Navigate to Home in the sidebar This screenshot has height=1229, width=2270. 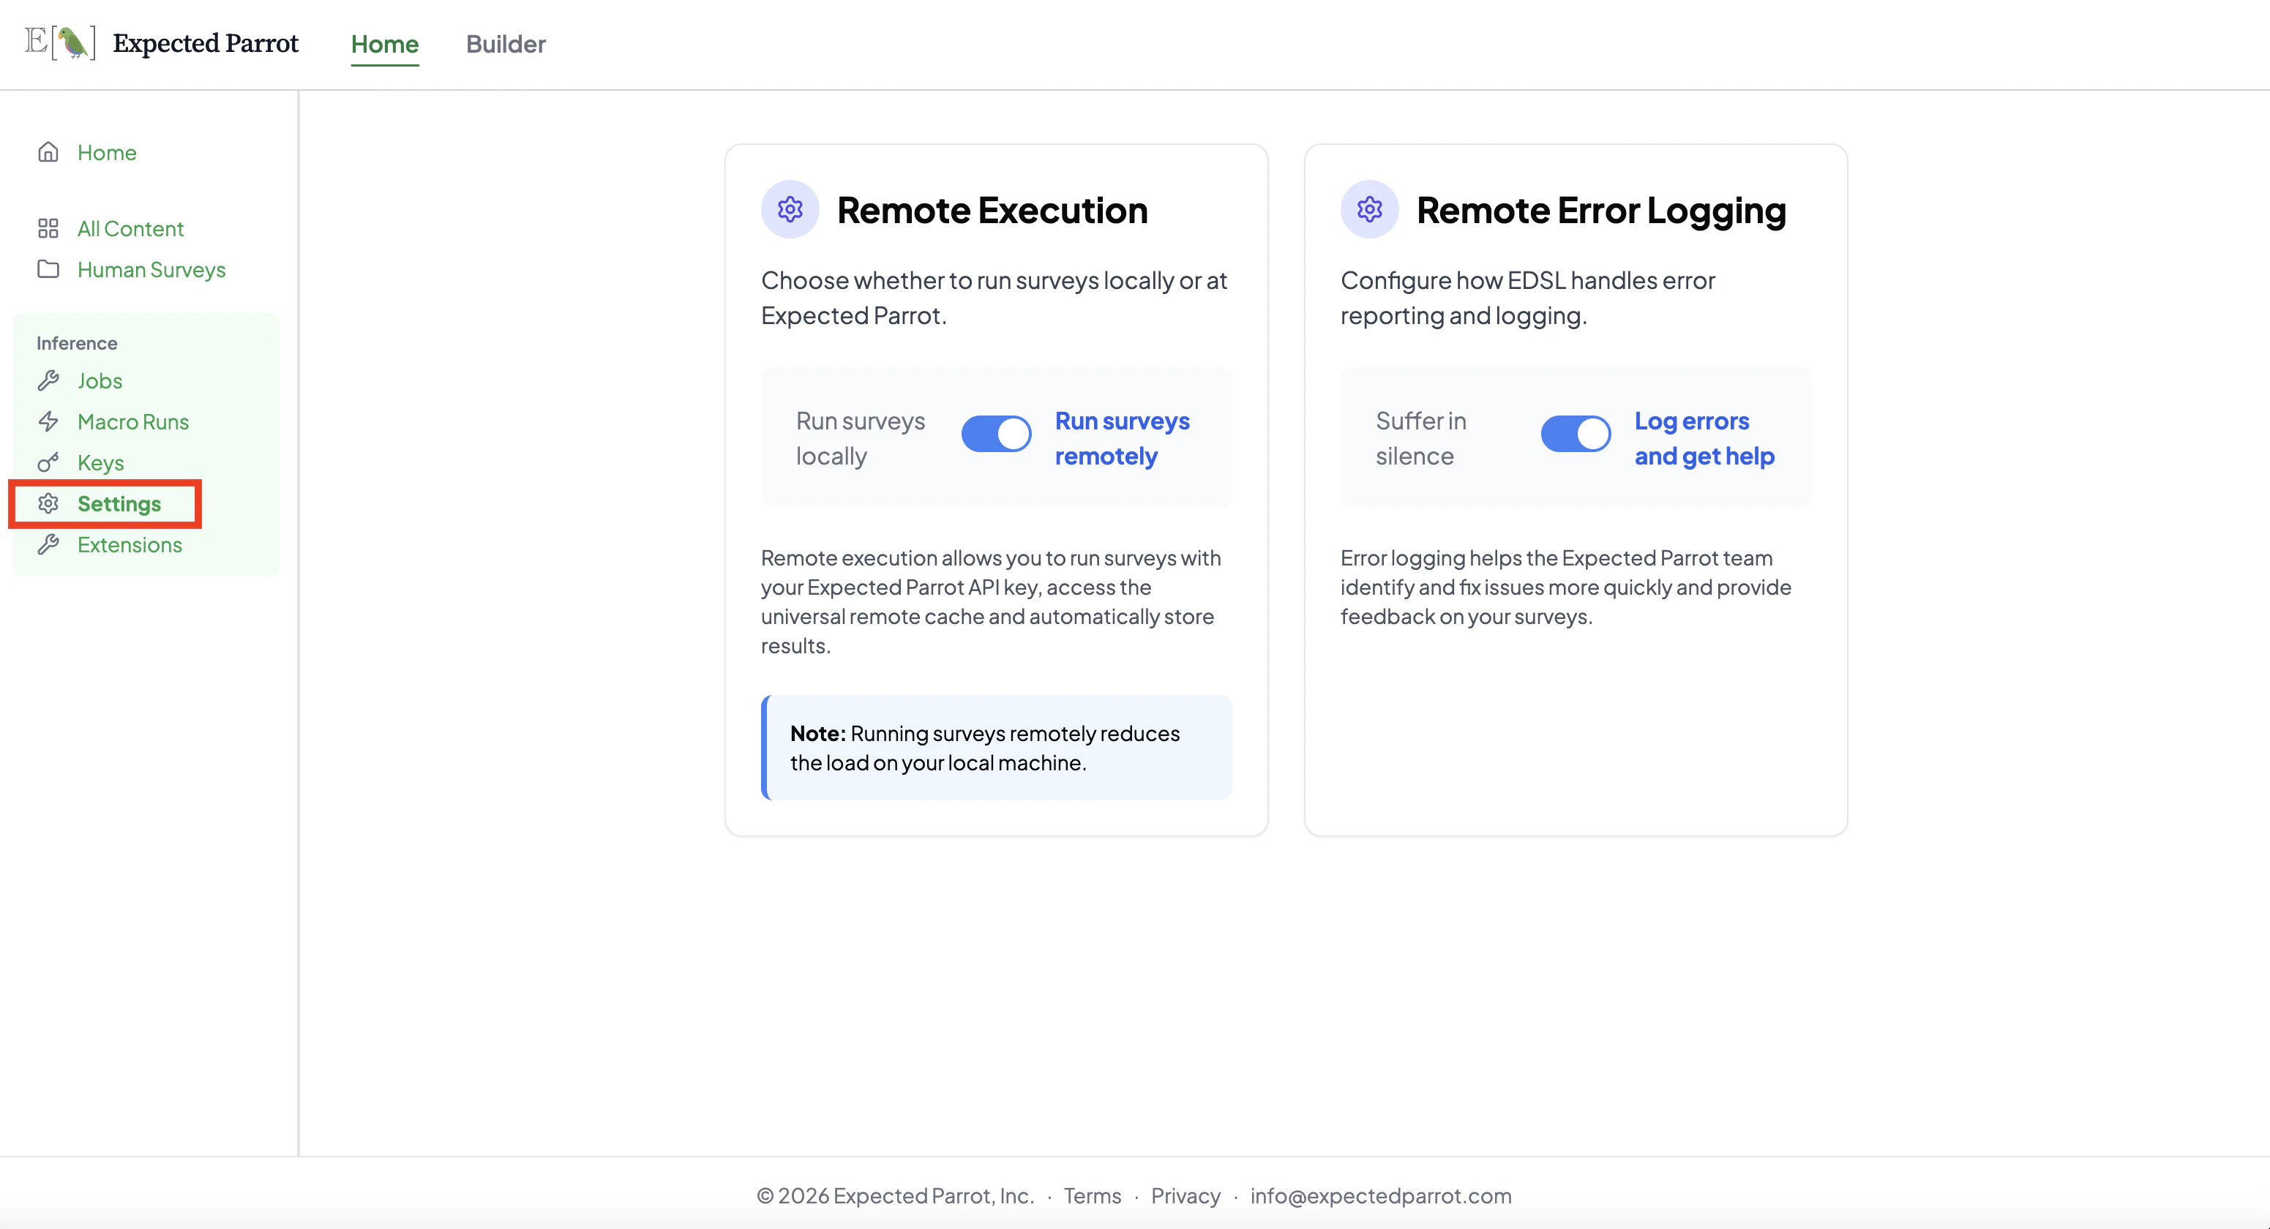coord(106,151)
